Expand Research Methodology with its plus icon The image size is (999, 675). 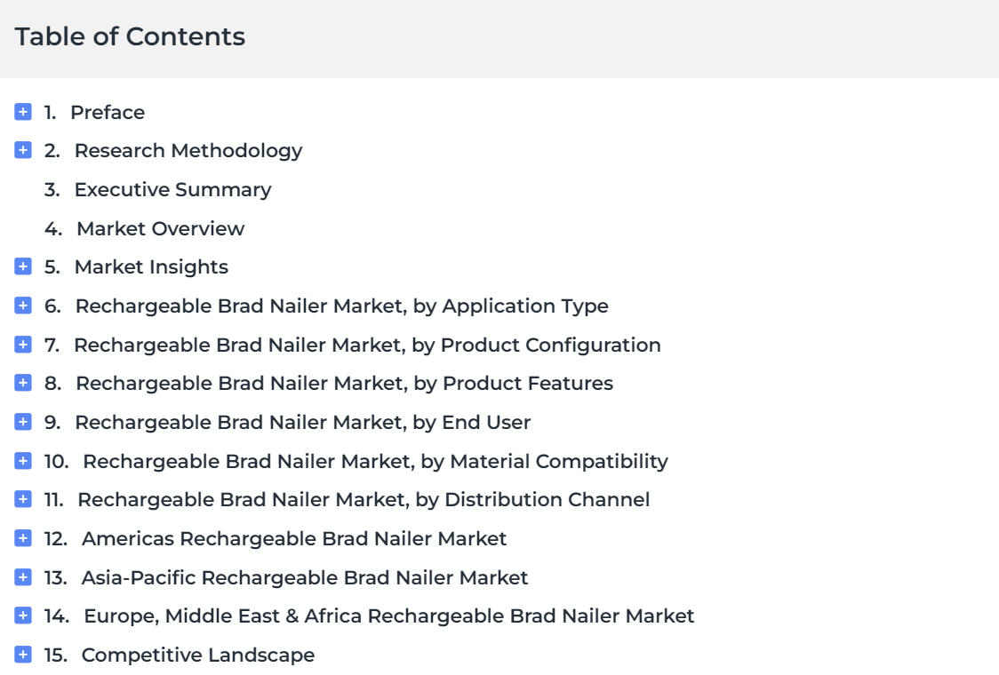coord(23,150)
